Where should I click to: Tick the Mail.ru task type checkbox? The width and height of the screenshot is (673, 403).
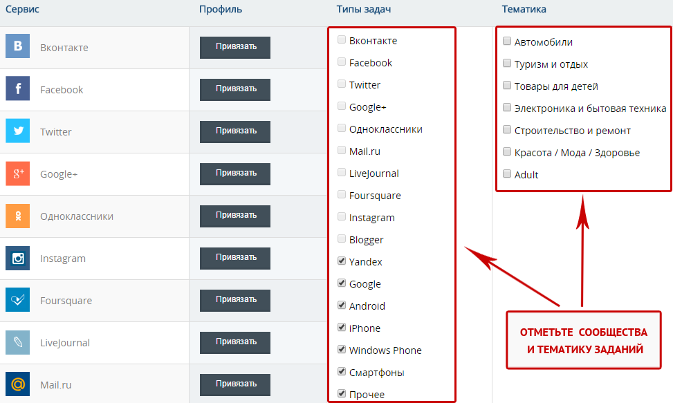coord(342,151)
